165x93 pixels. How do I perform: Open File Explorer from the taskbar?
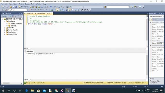click(x=32, y=91)
